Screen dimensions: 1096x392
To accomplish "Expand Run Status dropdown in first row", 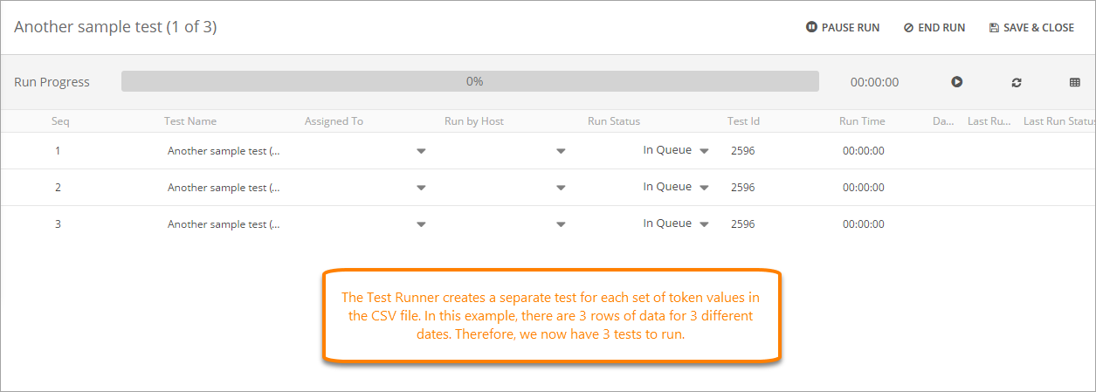I will 704,151.
